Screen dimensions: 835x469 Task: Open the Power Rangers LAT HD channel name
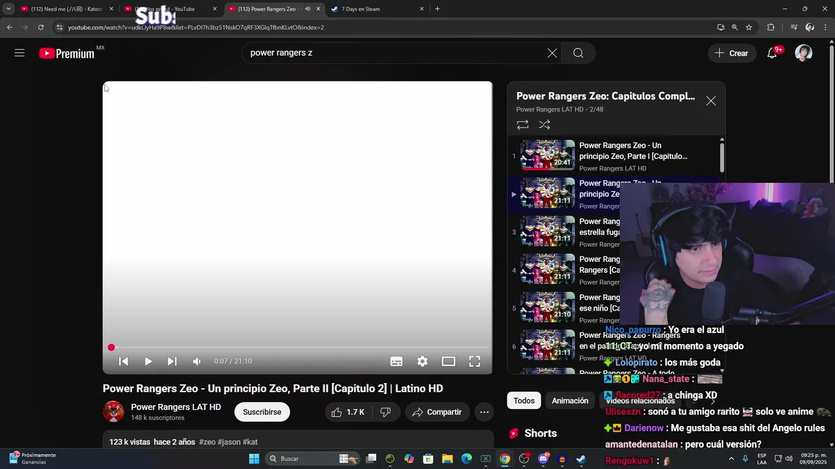175,407
